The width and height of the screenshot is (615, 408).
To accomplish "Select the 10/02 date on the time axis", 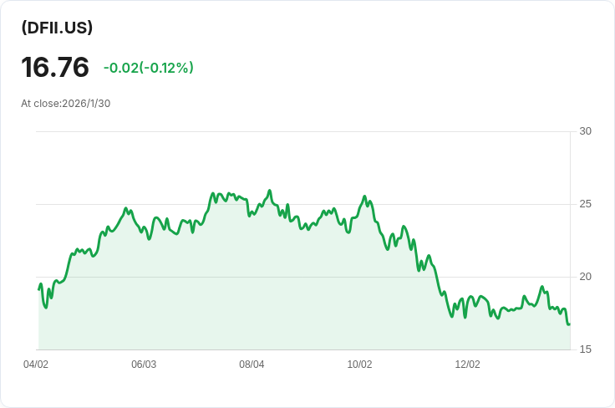I will (359, 365).
